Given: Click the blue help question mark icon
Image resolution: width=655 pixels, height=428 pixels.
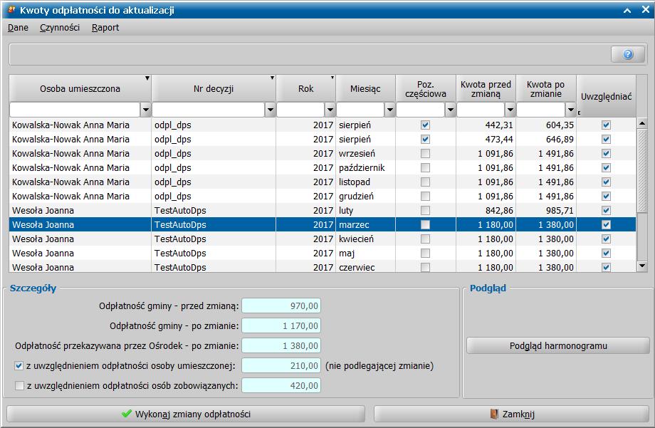Looking at the screenshot, I should tap(628, 54).
